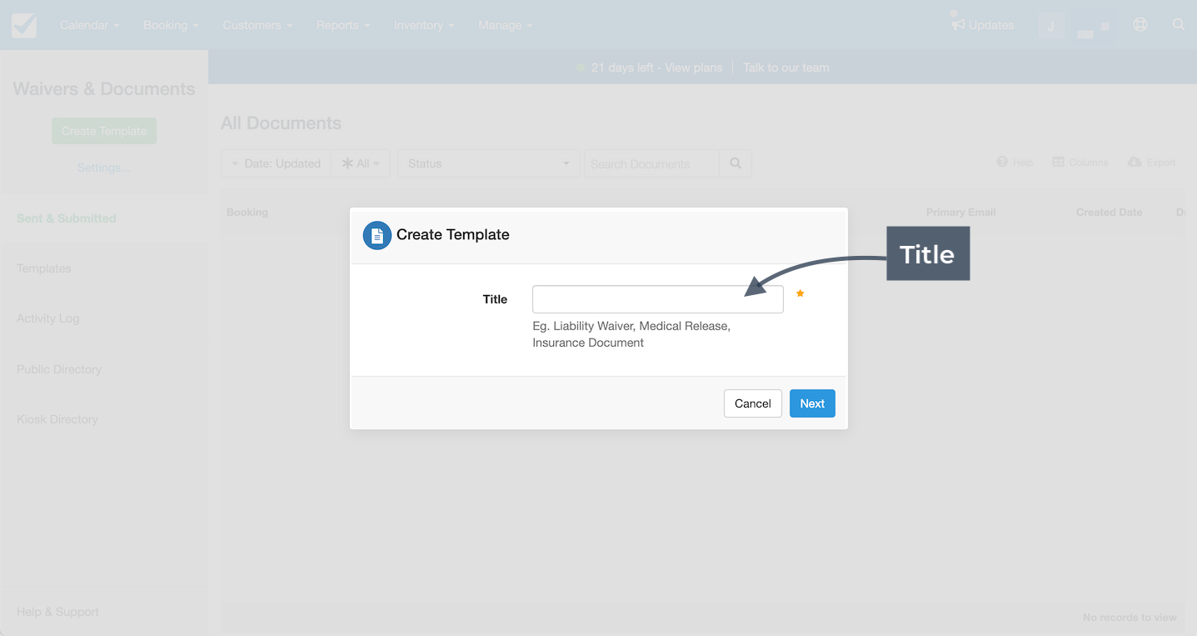Click the Create Template document icon
Viewport: 1197px width, 636px height.
377,235
